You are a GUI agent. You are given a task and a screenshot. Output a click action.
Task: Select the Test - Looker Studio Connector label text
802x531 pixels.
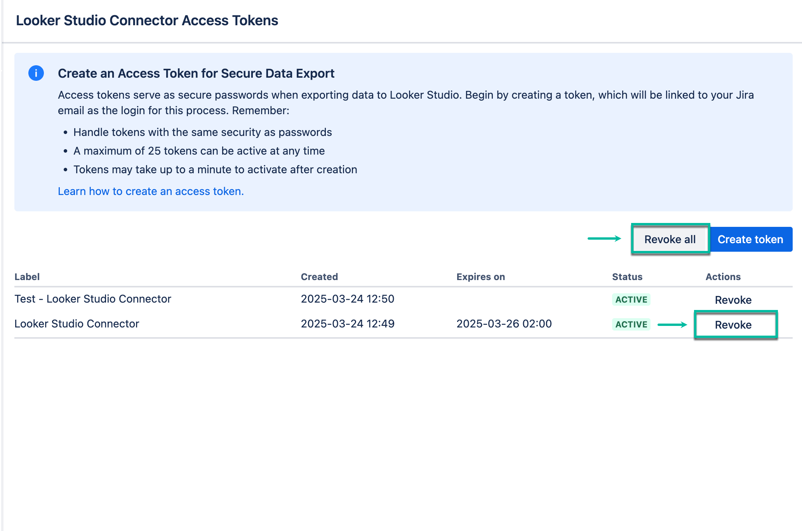[92, 299]
